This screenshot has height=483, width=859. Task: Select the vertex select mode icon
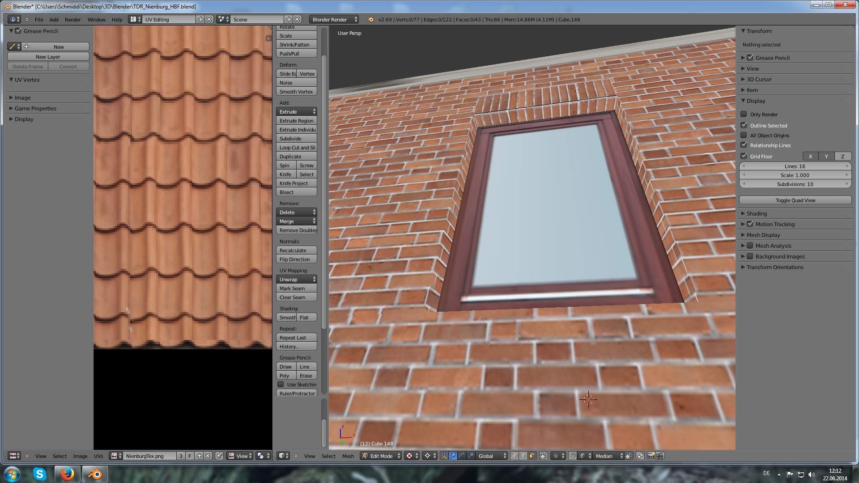point(515,456)
